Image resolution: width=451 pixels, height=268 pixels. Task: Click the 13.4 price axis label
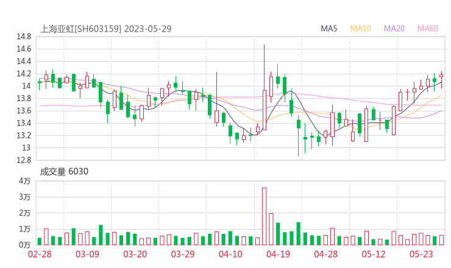pos(24,123)
